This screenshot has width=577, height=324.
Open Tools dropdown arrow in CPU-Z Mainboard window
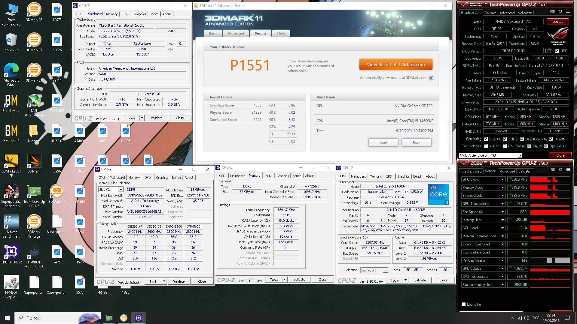coord(142,118)
